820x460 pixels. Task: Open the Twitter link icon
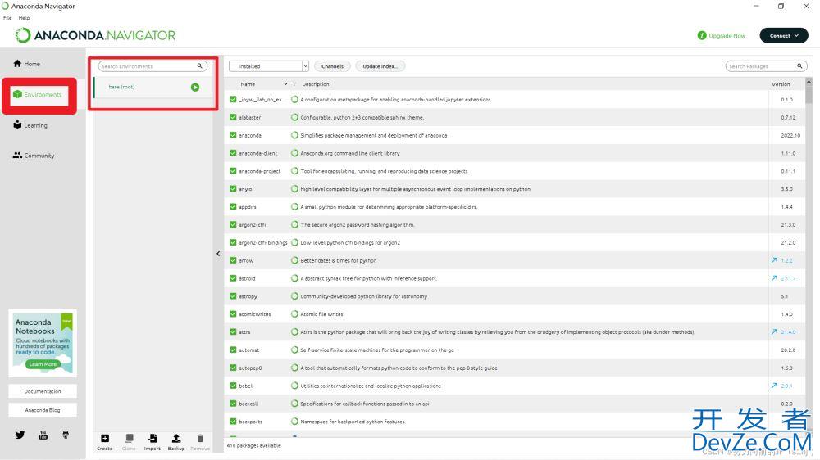(20, 435)
